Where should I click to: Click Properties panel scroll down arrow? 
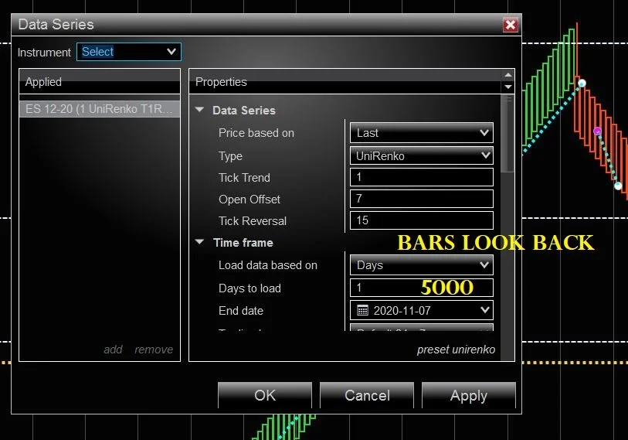coord(507,87)
